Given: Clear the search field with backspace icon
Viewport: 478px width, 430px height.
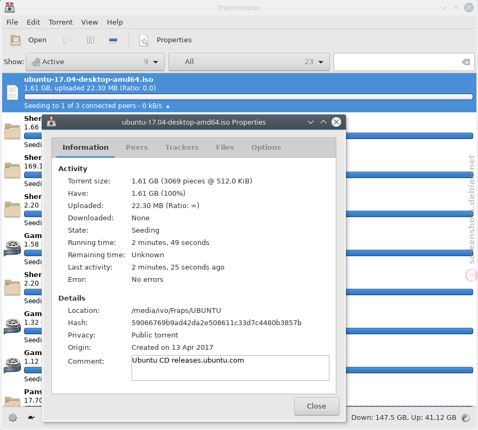Looking at the screenshot, I should [x=466, y=62].
